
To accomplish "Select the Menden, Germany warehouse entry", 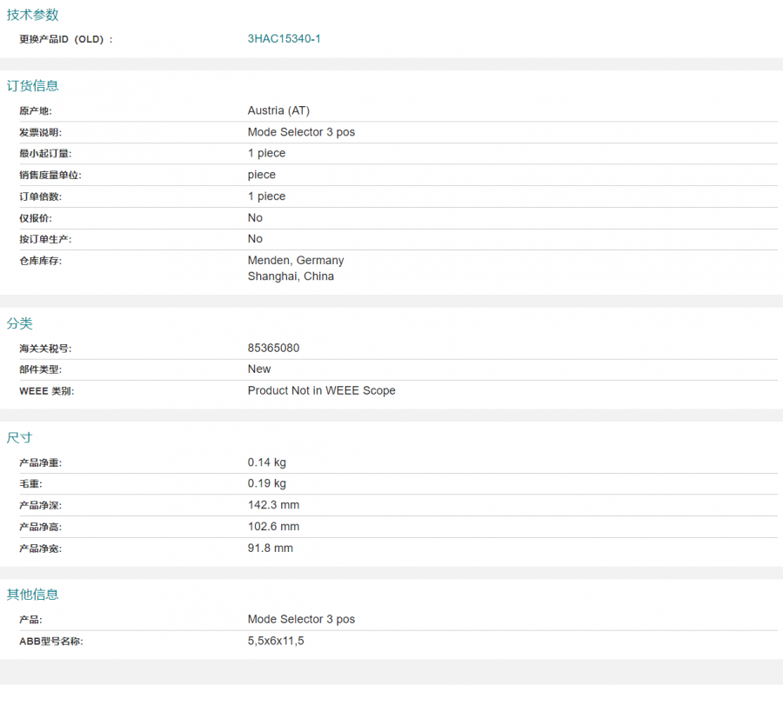I will point(296,261).
